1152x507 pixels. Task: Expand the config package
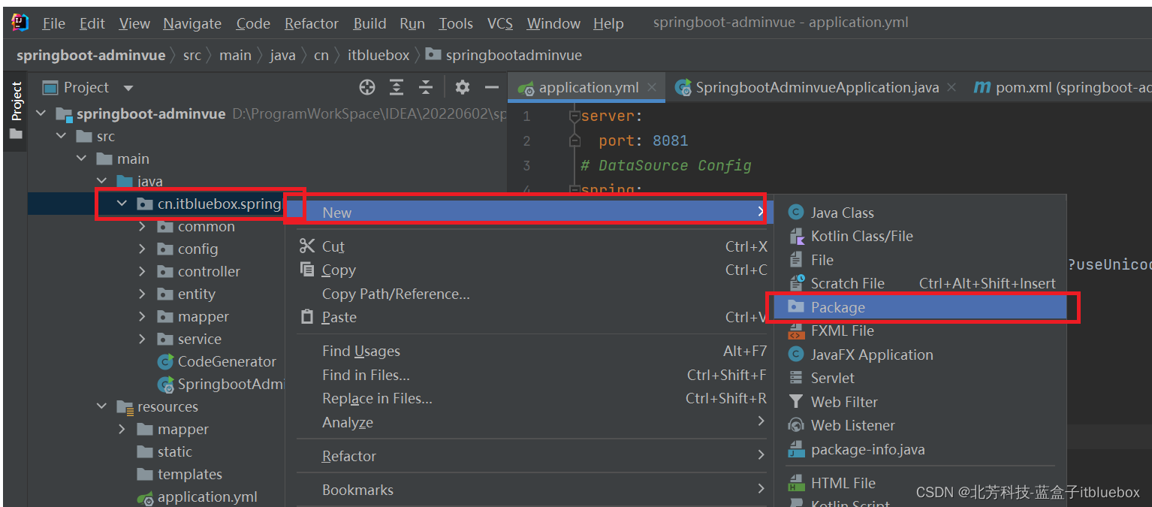point(142,249)
